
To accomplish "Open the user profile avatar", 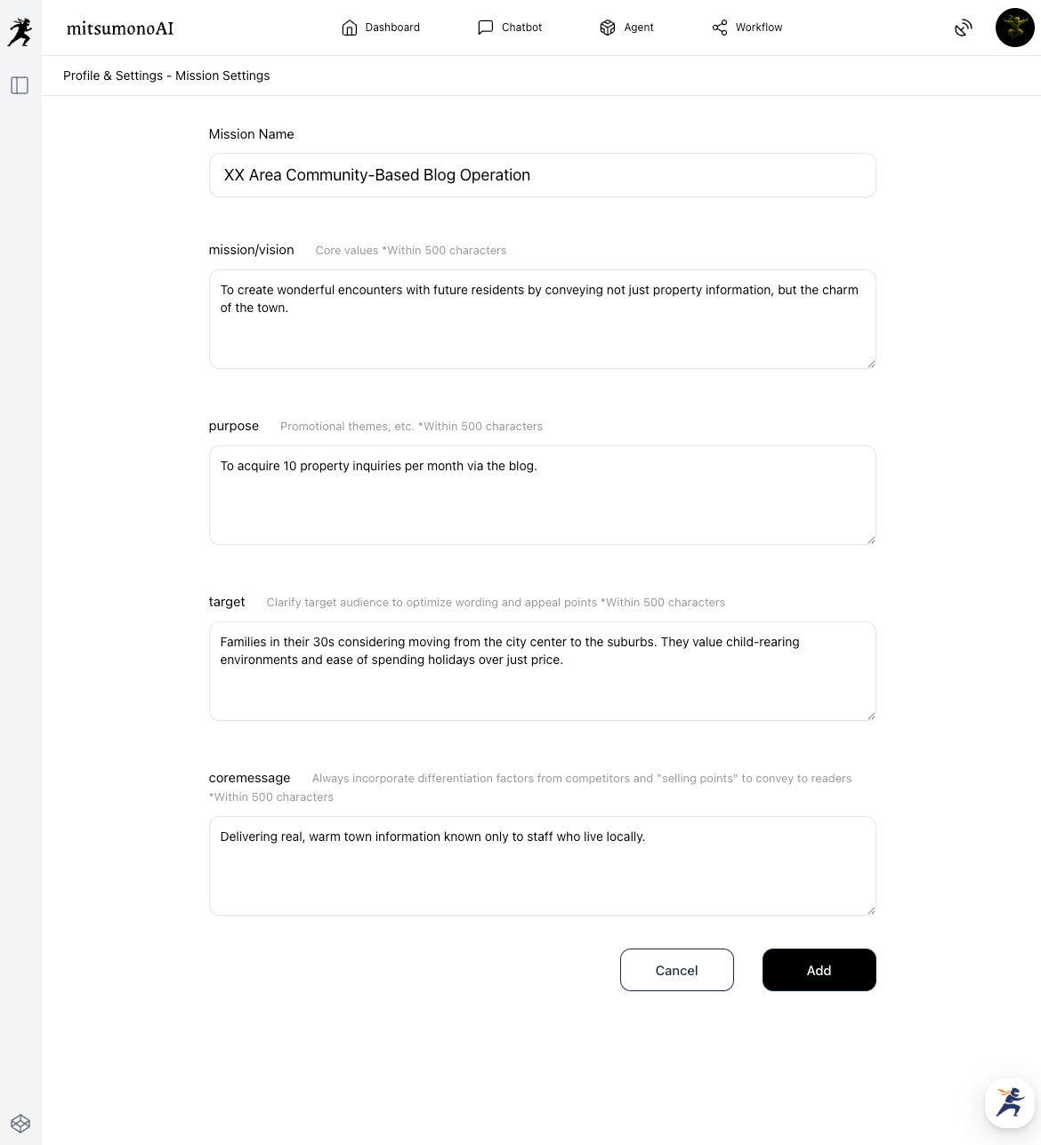I will pyautogui.click(x=1014, y=28).
